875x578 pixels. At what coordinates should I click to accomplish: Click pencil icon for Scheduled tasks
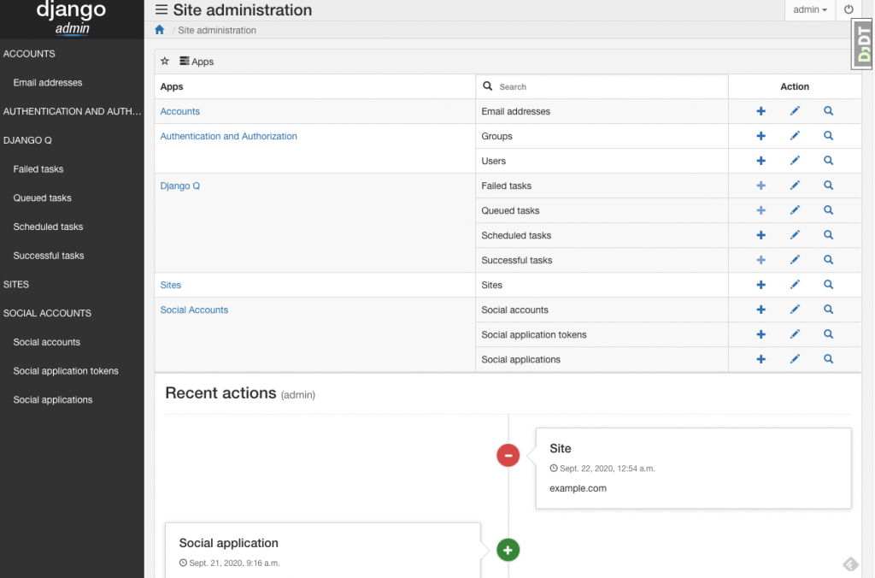click(x=795, y=235)
